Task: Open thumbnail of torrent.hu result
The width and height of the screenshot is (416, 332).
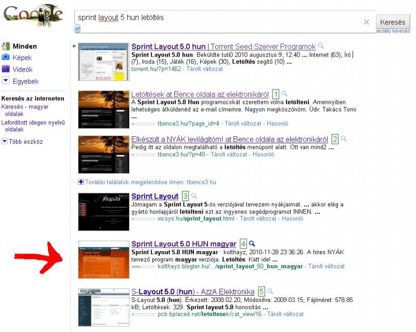Action: tap(103, 62)
